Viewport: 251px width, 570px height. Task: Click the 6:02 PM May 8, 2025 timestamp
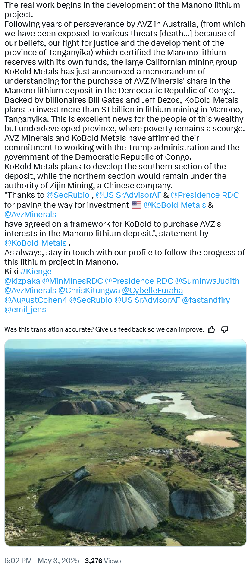42,560
